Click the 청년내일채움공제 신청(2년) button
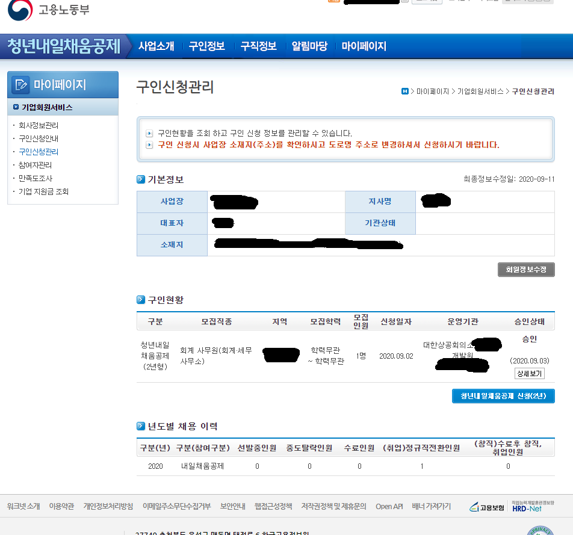This screenshot has width=573, height=535. tap(503, 396)
